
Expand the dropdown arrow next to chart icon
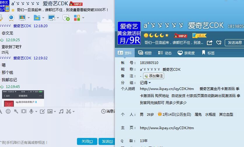(29, 18)
